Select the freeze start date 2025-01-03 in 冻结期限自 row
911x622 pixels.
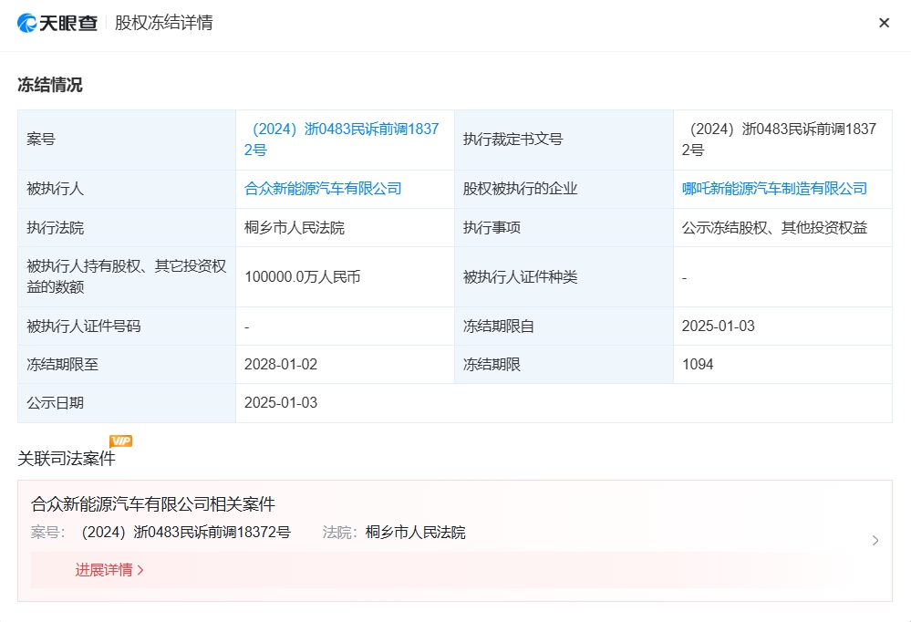[718, 327]
